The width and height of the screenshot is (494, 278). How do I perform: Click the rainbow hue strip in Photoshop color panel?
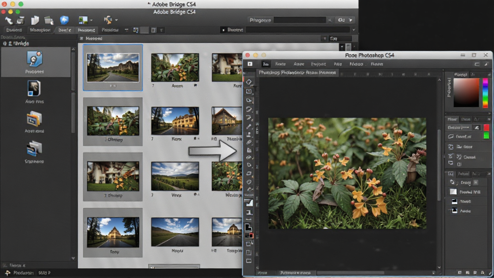pos(485,93)
